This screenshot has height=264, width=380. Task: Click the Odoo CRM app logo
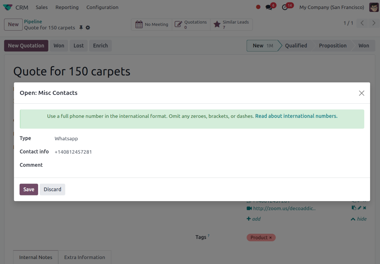[8, 7]
